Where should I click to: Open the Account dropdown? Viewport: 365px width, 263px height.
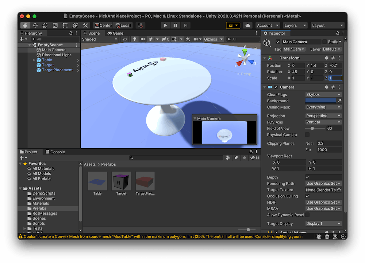pos(268,25)
